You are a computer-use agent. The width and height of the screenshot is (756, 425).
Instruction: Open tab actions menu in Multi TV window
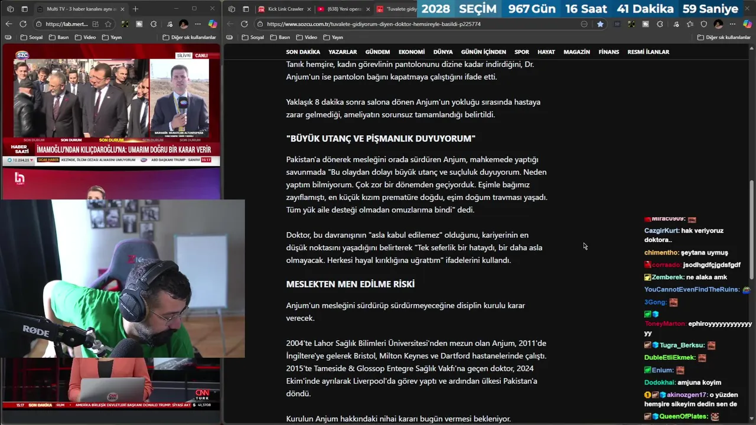24,9
